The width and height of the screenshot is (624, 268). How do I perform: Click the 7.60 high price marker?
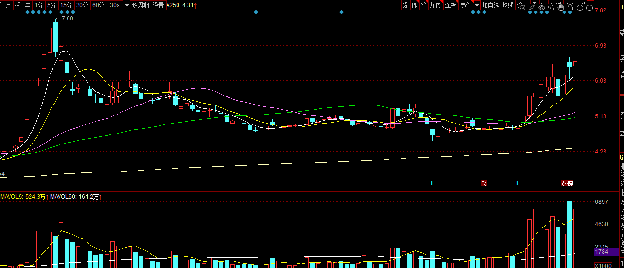(x=68, y=19)
